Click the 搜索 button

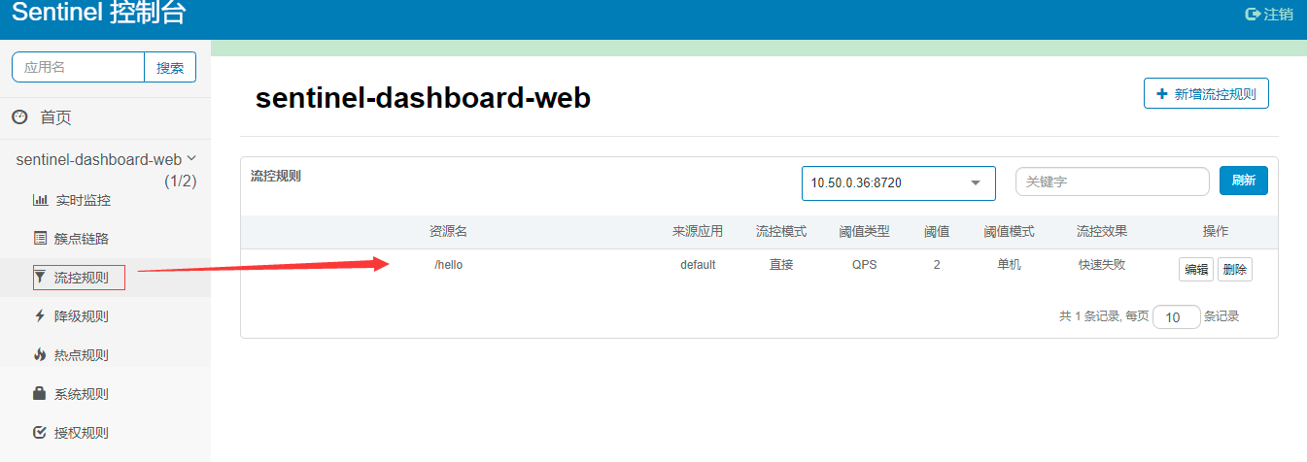(170, 67)
